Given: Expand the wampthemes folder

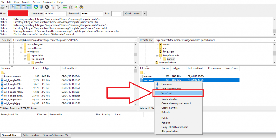Looking at the screenshot, I should pos(21,48).
